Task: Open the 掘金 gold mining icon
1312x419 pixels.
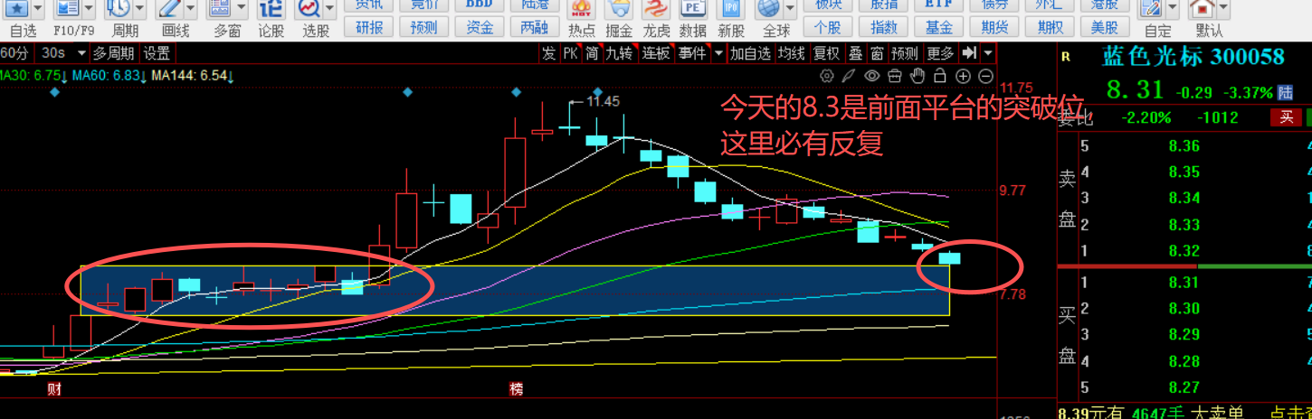Action: click(619, 8)
